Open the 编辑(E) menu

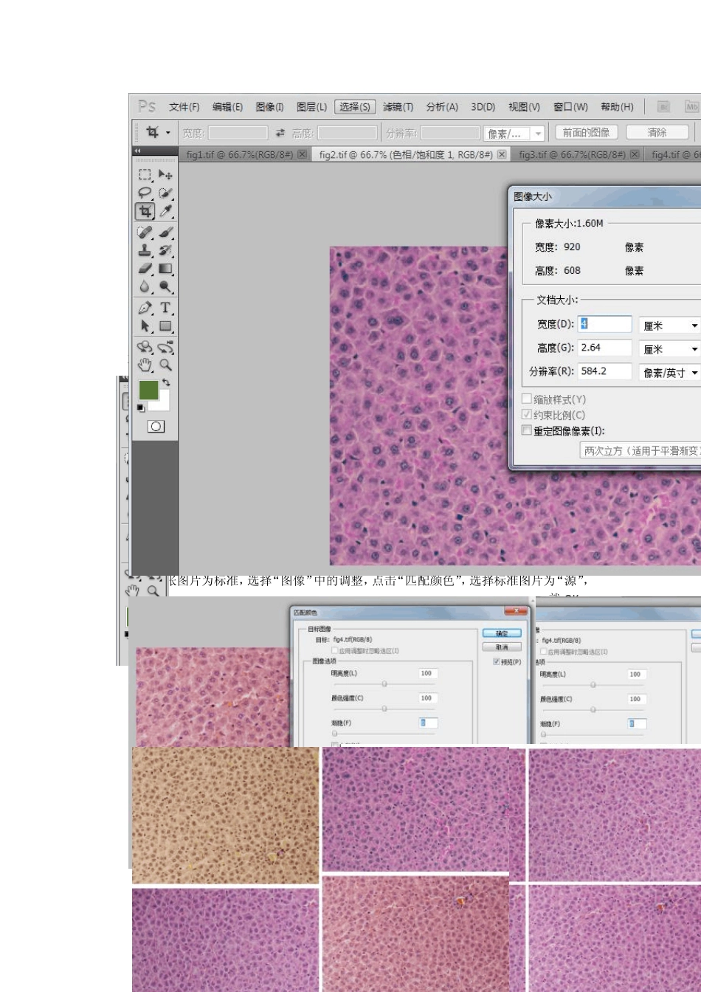(x=227, y=107)
